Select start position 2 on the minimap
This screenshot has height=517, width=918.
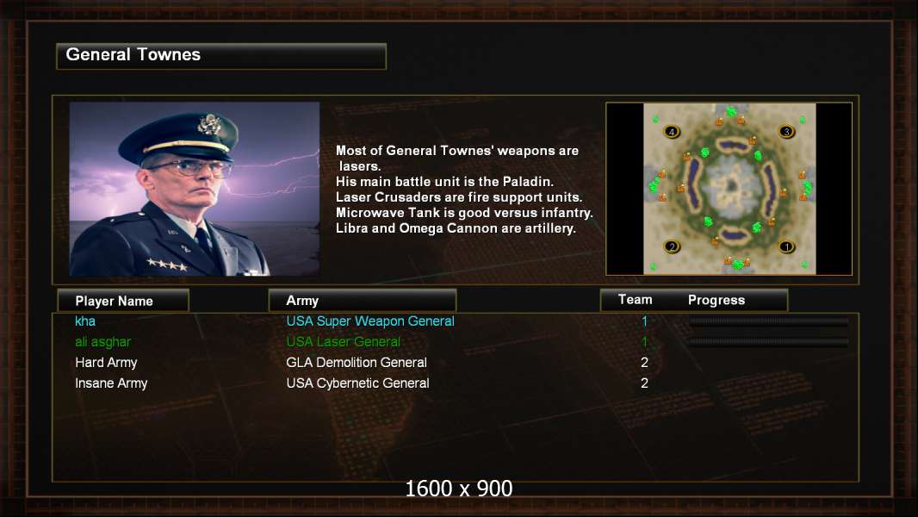click(672, 246)
